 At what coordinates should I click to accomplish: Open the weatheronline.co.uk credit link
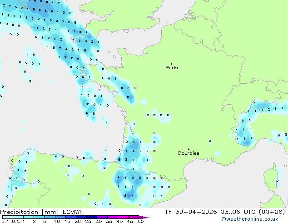click(x=249, y=219)
